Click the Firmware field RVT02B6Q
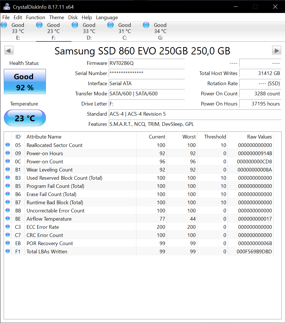The width and height of the screenshot is (285, 323). coord(147,63)
